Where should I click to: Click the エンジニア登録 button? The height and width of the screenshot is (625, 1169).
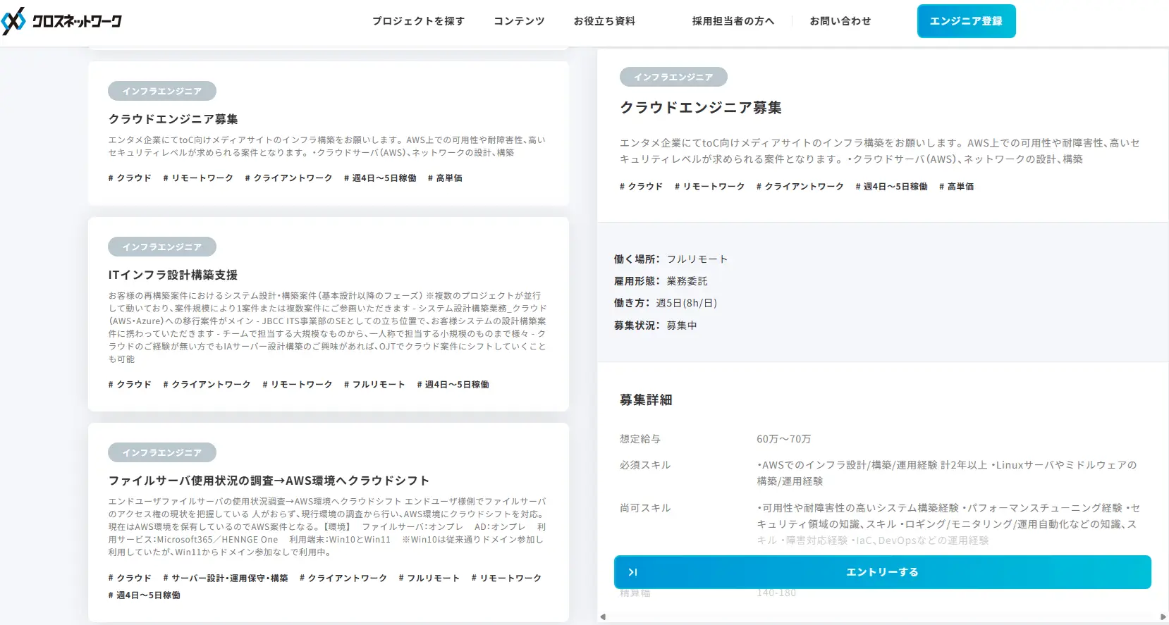point(966,21)
